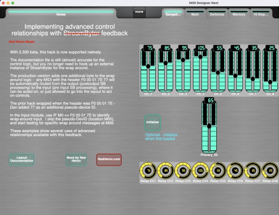Click the Ch_2 value display 85
279x215 pixels.
(x=166, y=48)
